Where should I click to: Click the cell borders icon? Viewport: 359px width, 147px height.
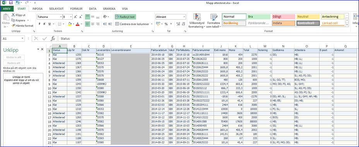tap(59, 24)
